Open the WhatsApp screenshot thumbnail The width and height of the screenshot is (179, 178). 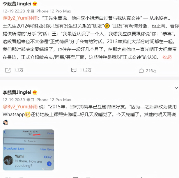[29, 150]
